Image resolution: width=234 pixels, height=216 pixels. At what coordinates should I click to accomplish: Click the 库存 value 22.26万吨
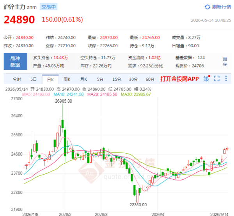[x=102, y=66]
